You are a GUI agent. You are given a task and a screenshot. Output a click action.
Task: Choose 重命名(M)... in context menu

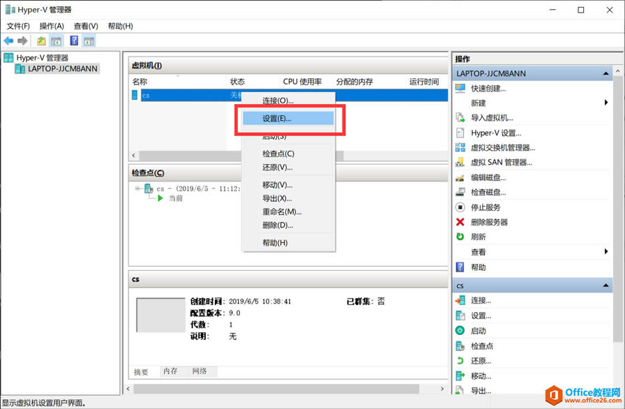click(x=288, y=211)
